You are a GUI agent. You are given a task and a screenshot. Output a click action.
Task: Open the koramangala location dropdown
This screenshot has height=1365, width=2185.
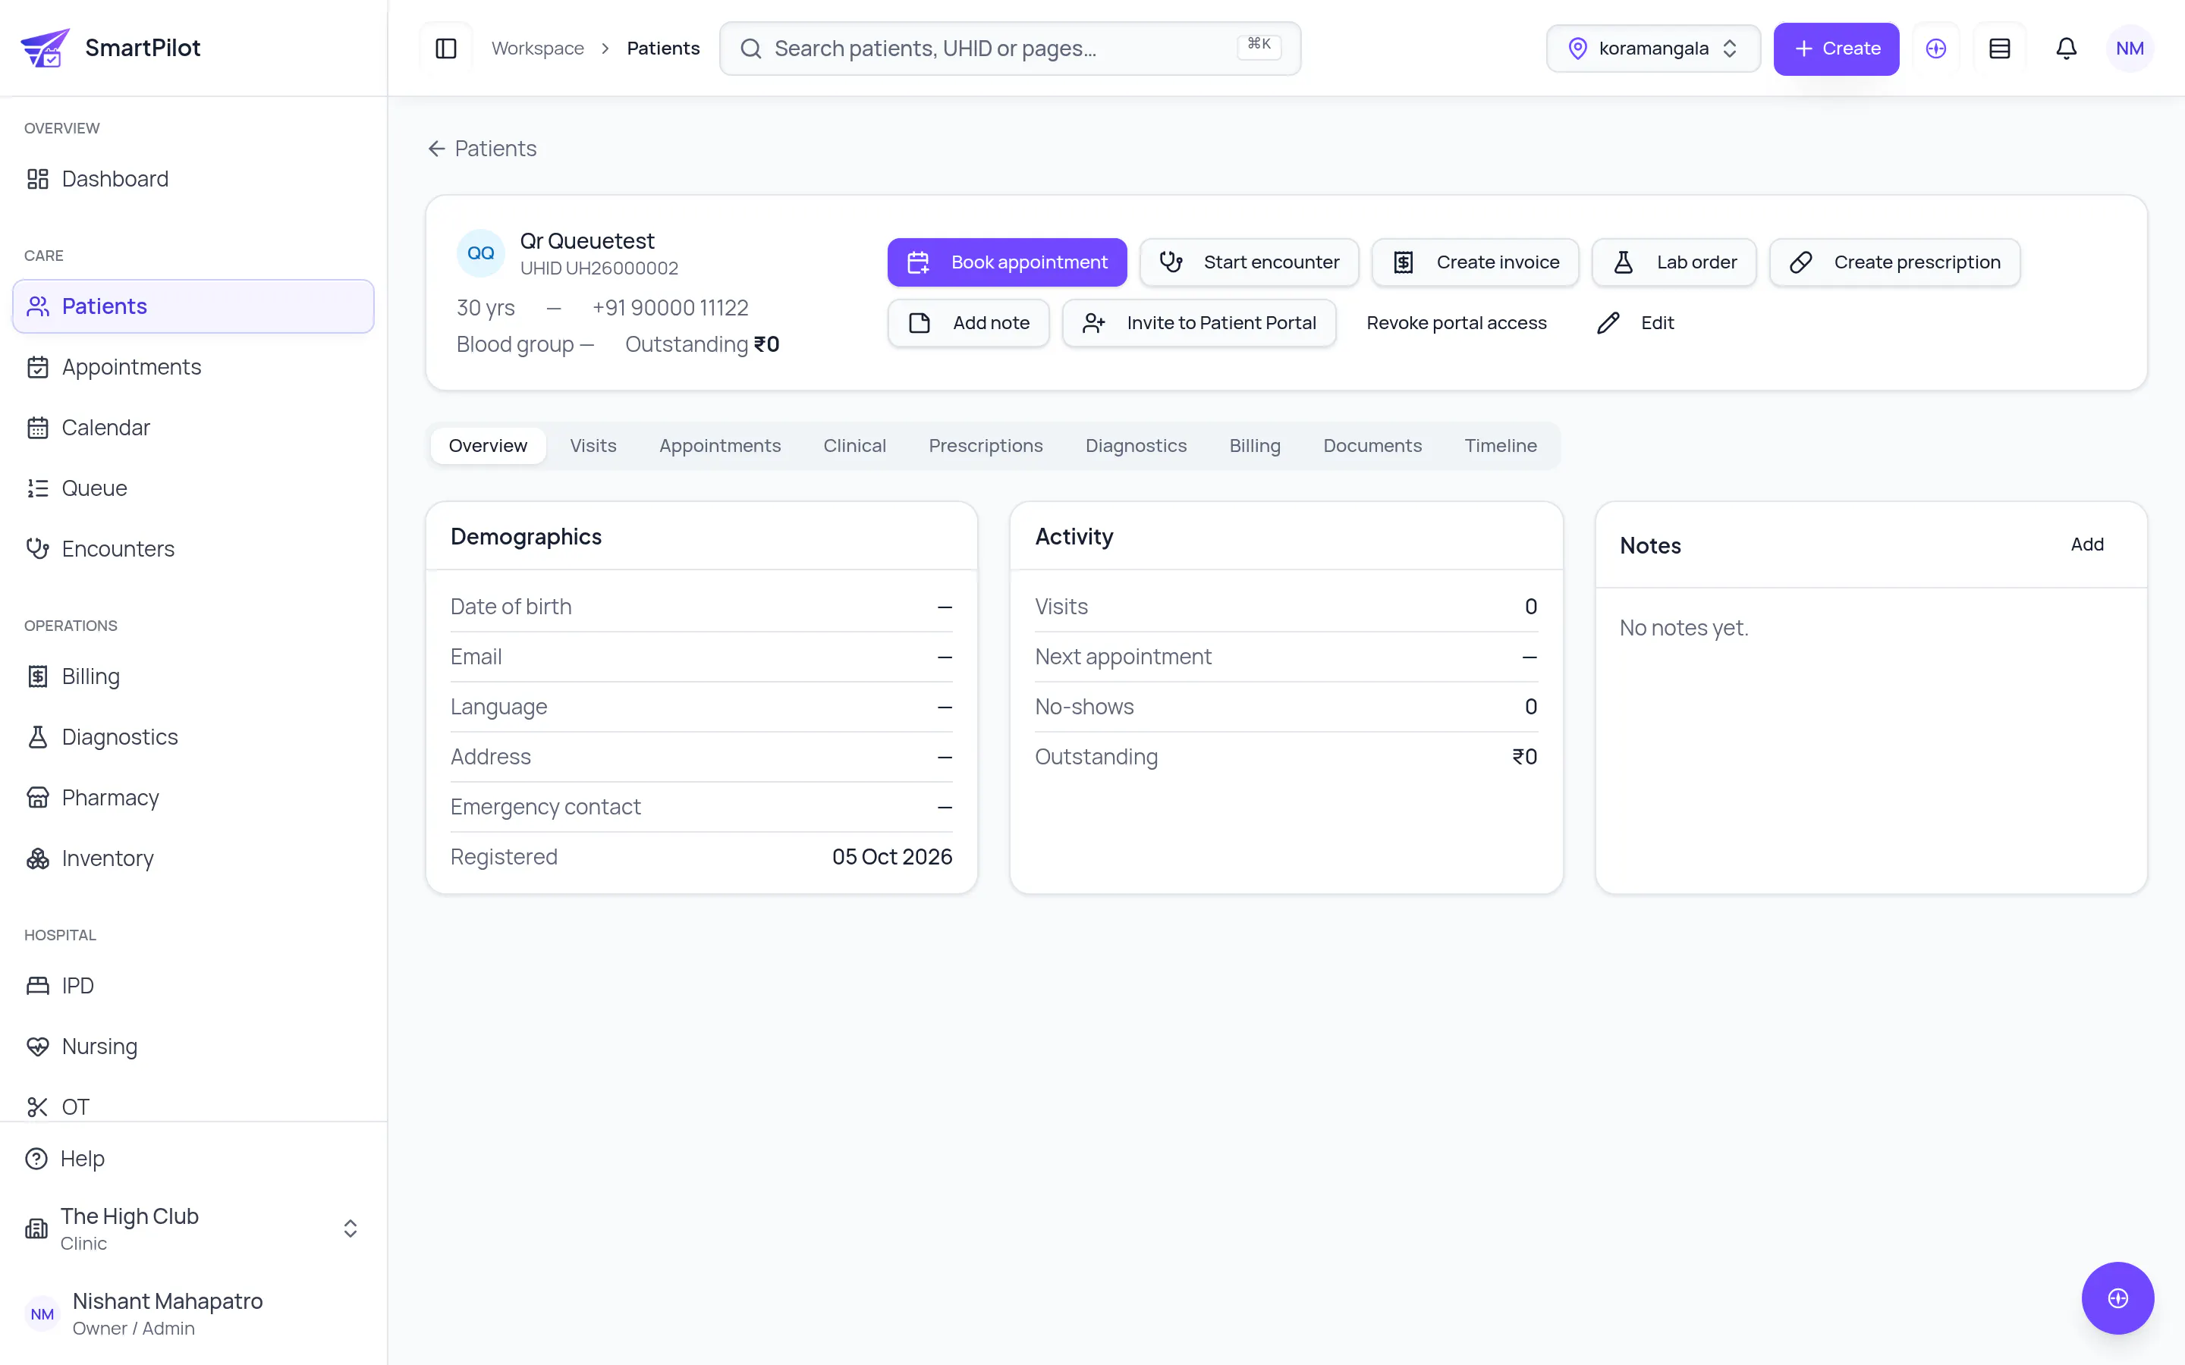click(x=1653, y=49)
